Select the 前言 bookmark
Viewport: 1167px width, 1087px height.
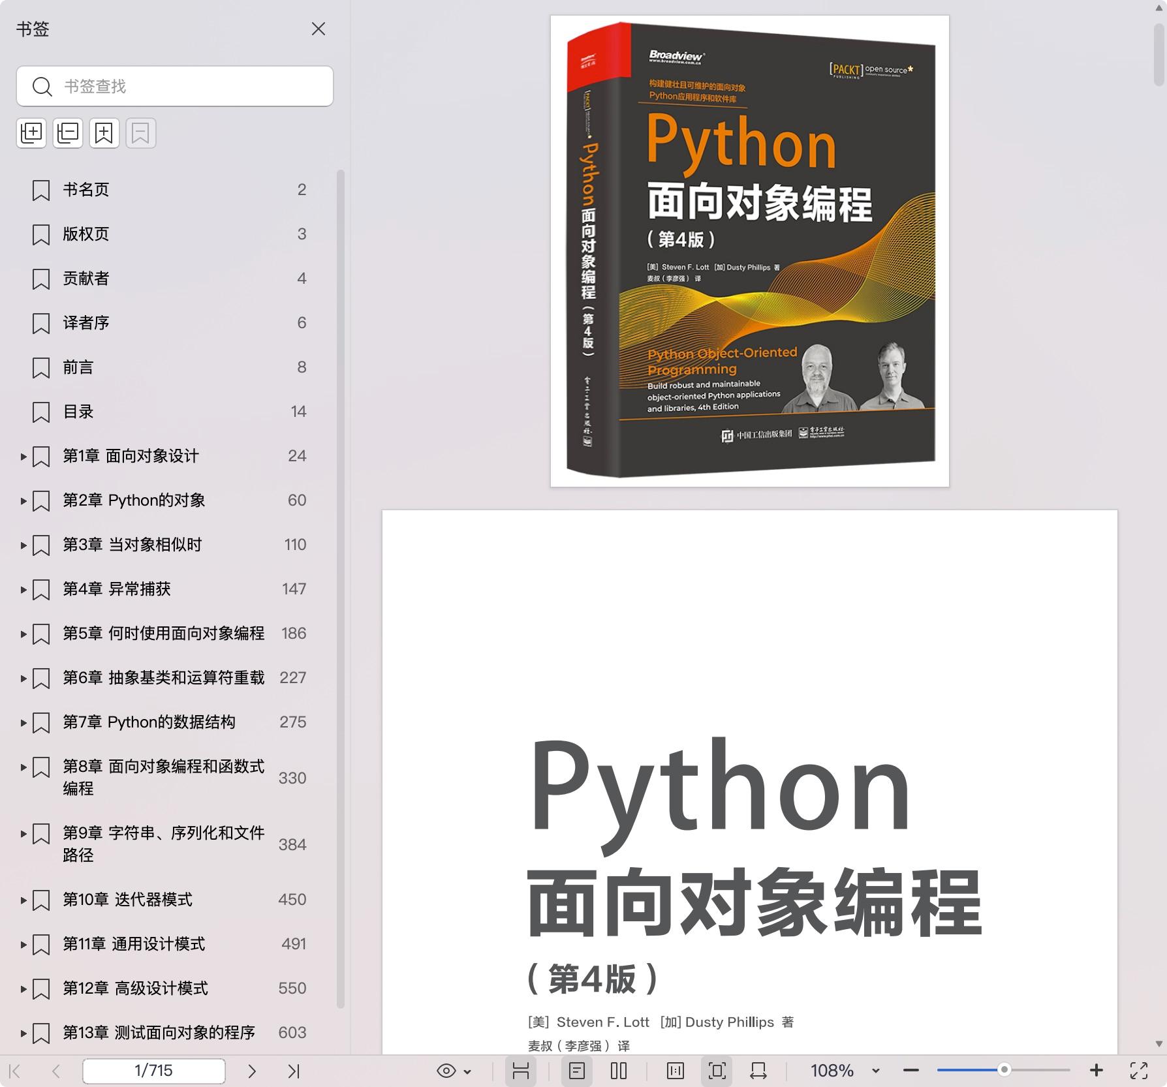pyautogui.click(x=78, y=367)
